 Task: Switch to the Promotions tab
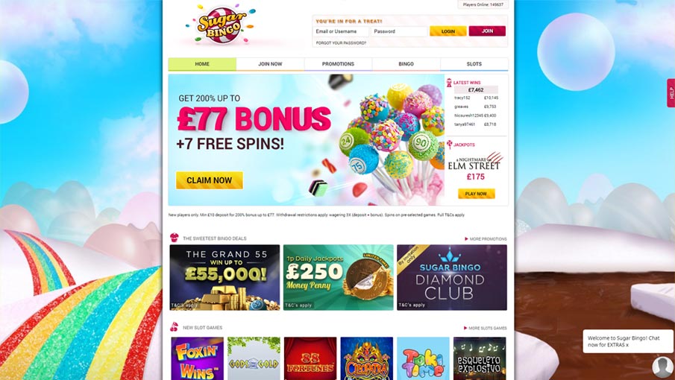click(338, 64)
